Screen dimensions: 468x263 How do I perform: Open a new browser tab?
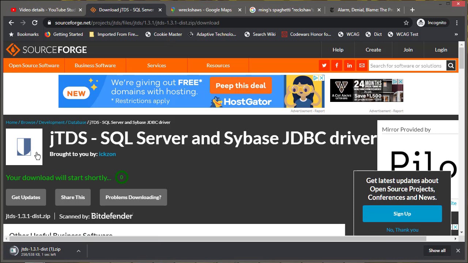click(412, 10)
